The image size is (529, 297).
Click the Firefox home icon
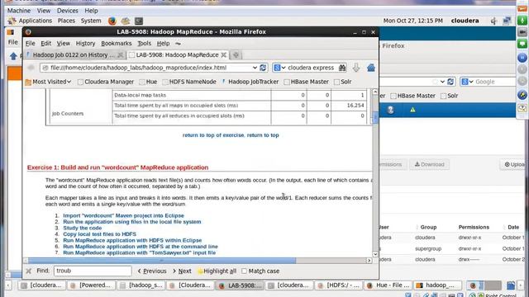[371, 68]
